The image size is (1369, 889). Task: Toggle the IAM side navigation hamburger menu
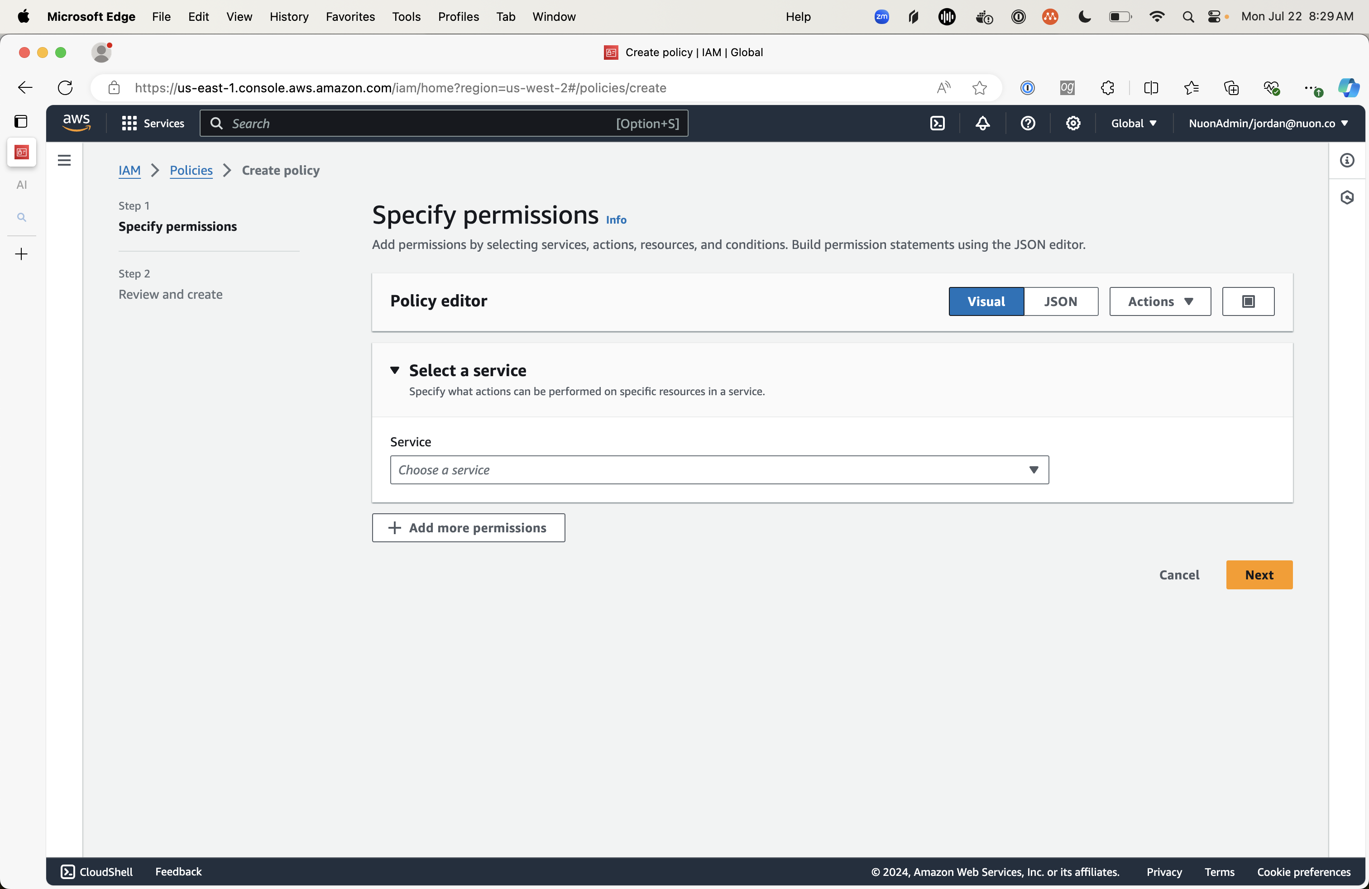[64, 160]
